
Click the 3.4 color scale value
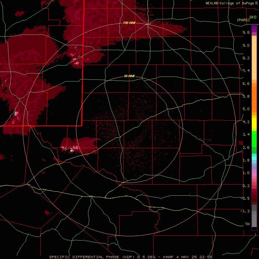246,135
